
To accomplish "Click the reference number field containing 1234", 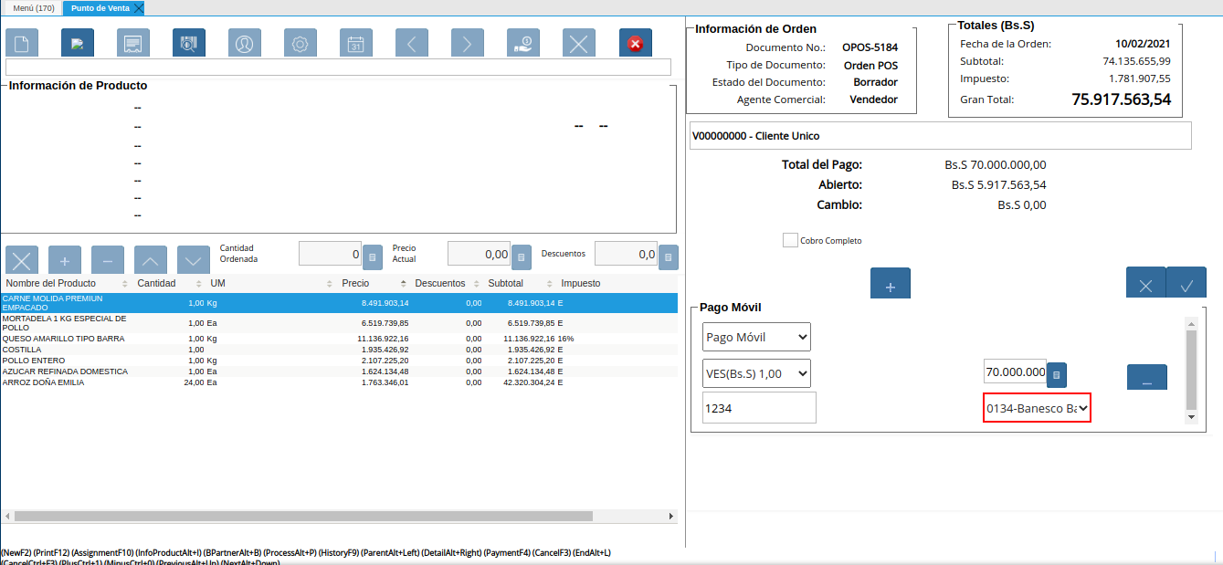I will (759, 408).
